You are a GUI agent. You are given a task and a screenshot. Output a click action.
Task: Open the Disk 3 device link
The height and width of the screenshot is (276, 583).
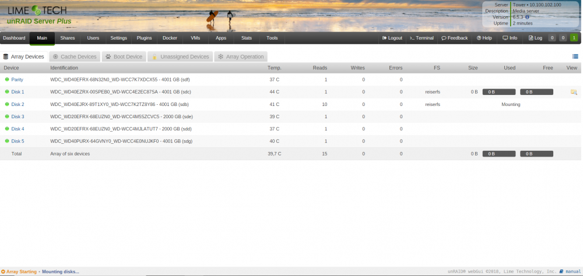coord(18,116)
